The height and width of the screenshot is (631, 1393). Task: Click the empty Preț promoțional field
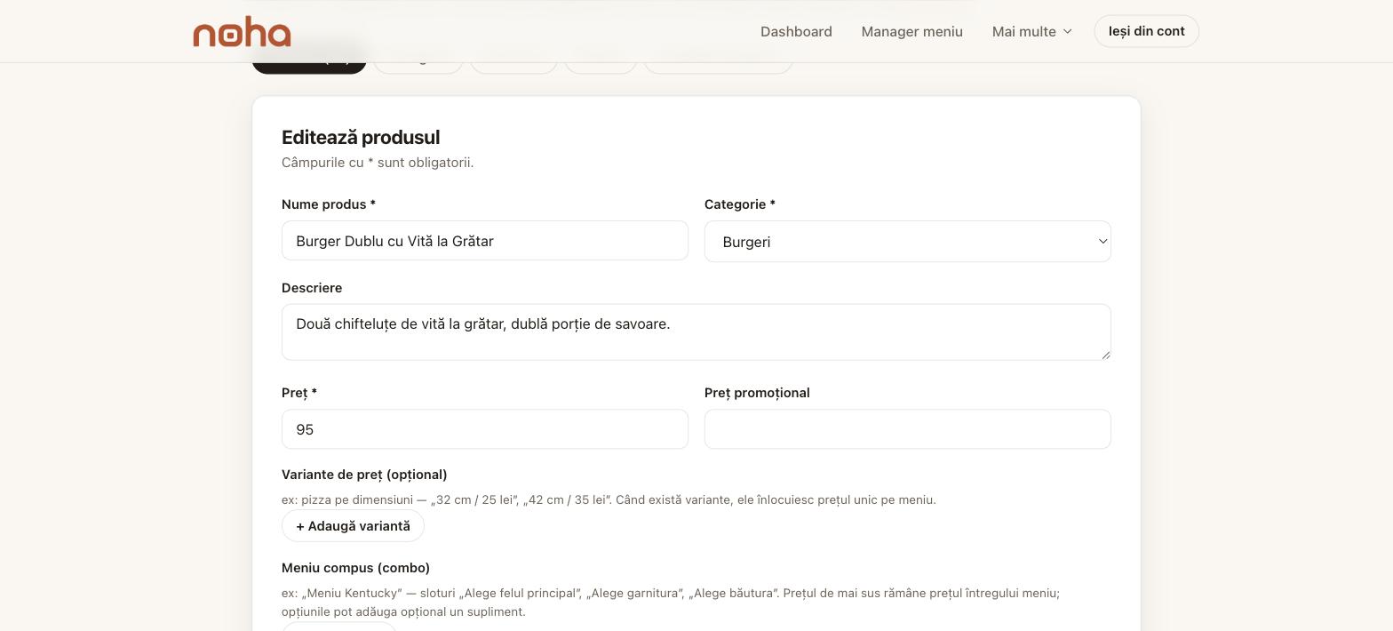[907, 429]
